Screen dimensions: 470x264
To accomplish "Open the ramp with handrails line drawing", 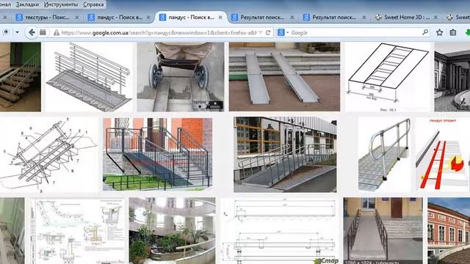I will (x=89, y=76).
